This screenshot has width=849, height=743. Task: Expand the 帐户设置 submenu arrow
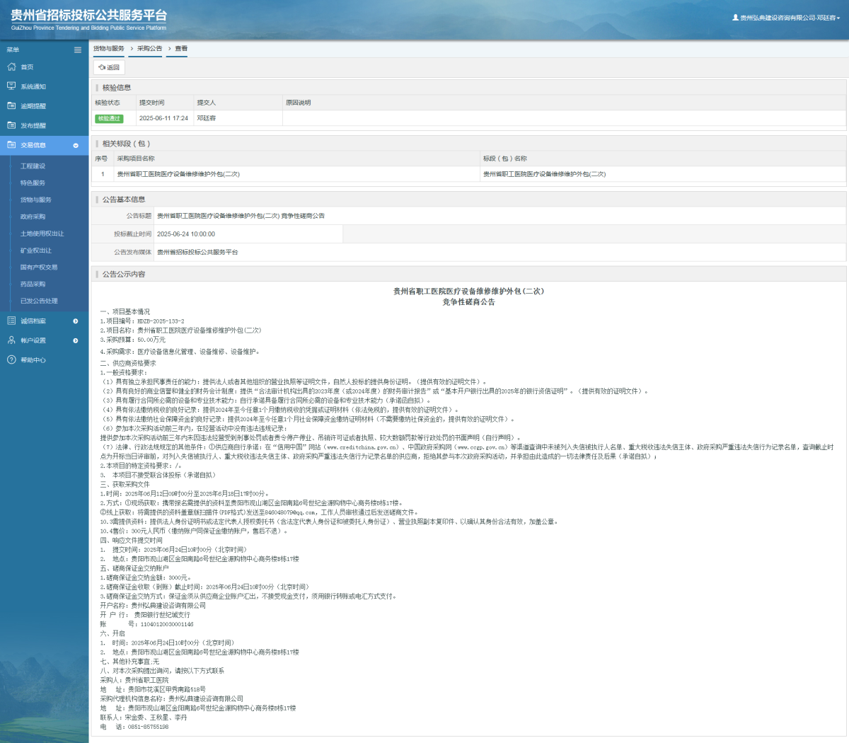tap(76, 340)
